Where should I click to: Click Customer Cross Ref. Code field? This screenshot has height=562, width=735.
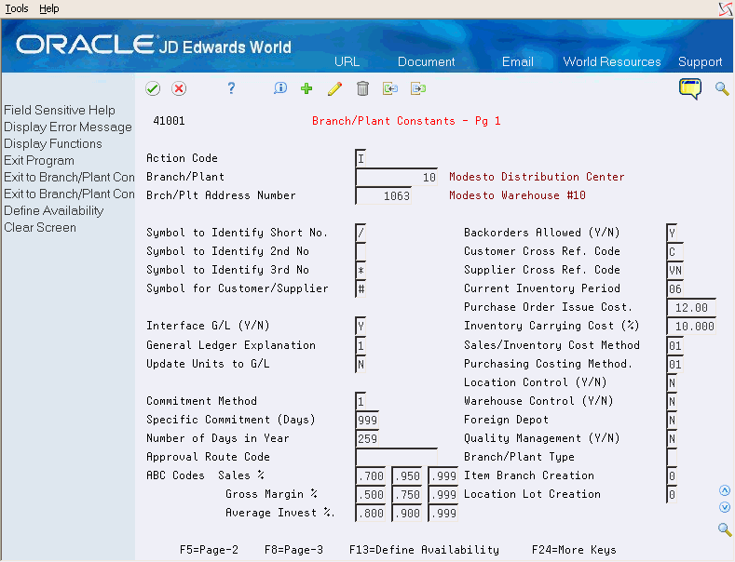click(x=674, y=251)
